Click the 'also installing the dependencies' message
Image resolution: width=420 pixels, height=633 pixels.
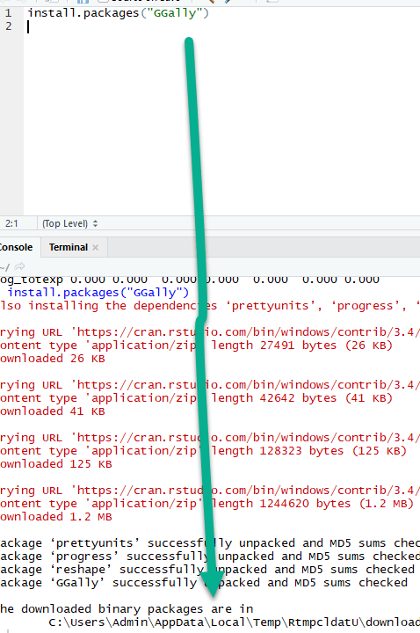pos(210,306)
